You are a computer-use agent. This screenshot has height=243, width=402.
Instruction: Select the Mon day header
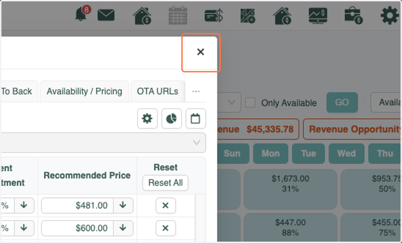tap(271, 153)
